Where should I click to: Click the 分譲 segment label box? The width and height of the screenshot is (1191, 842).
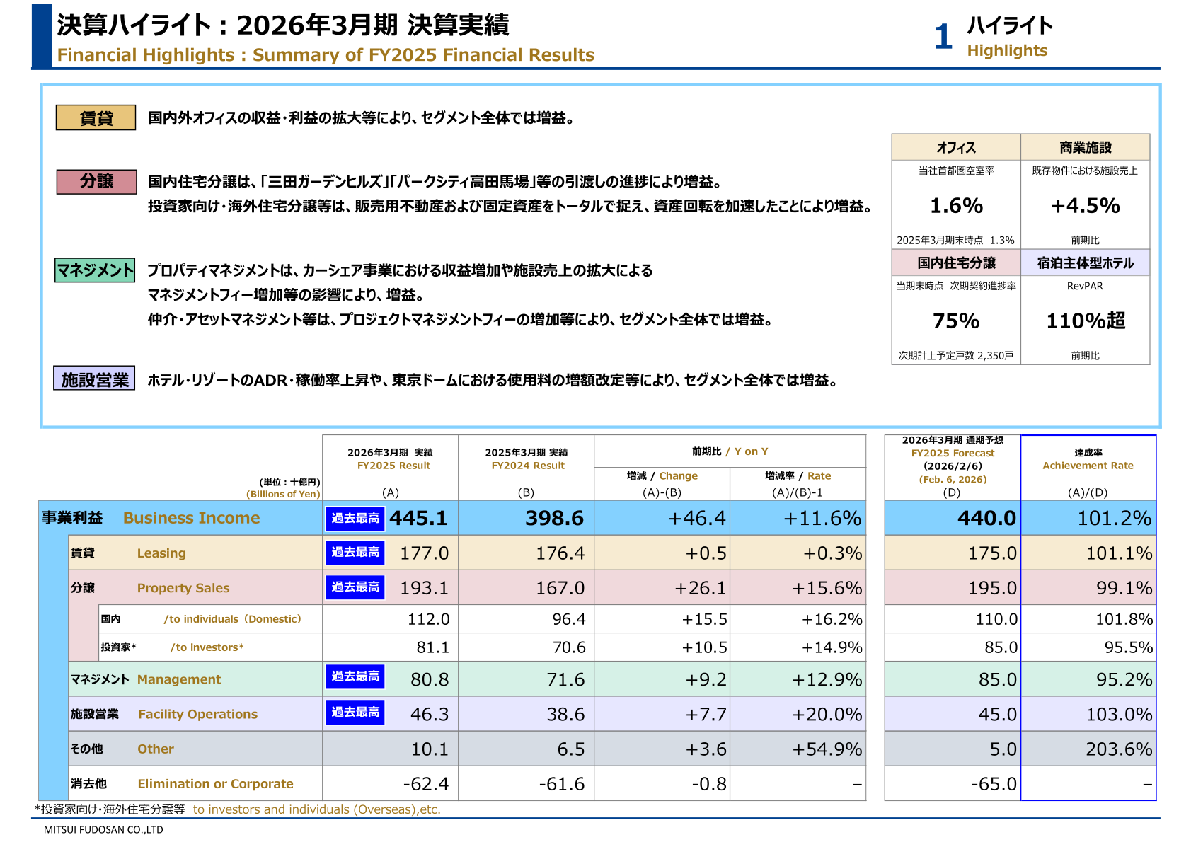point(96,181)
